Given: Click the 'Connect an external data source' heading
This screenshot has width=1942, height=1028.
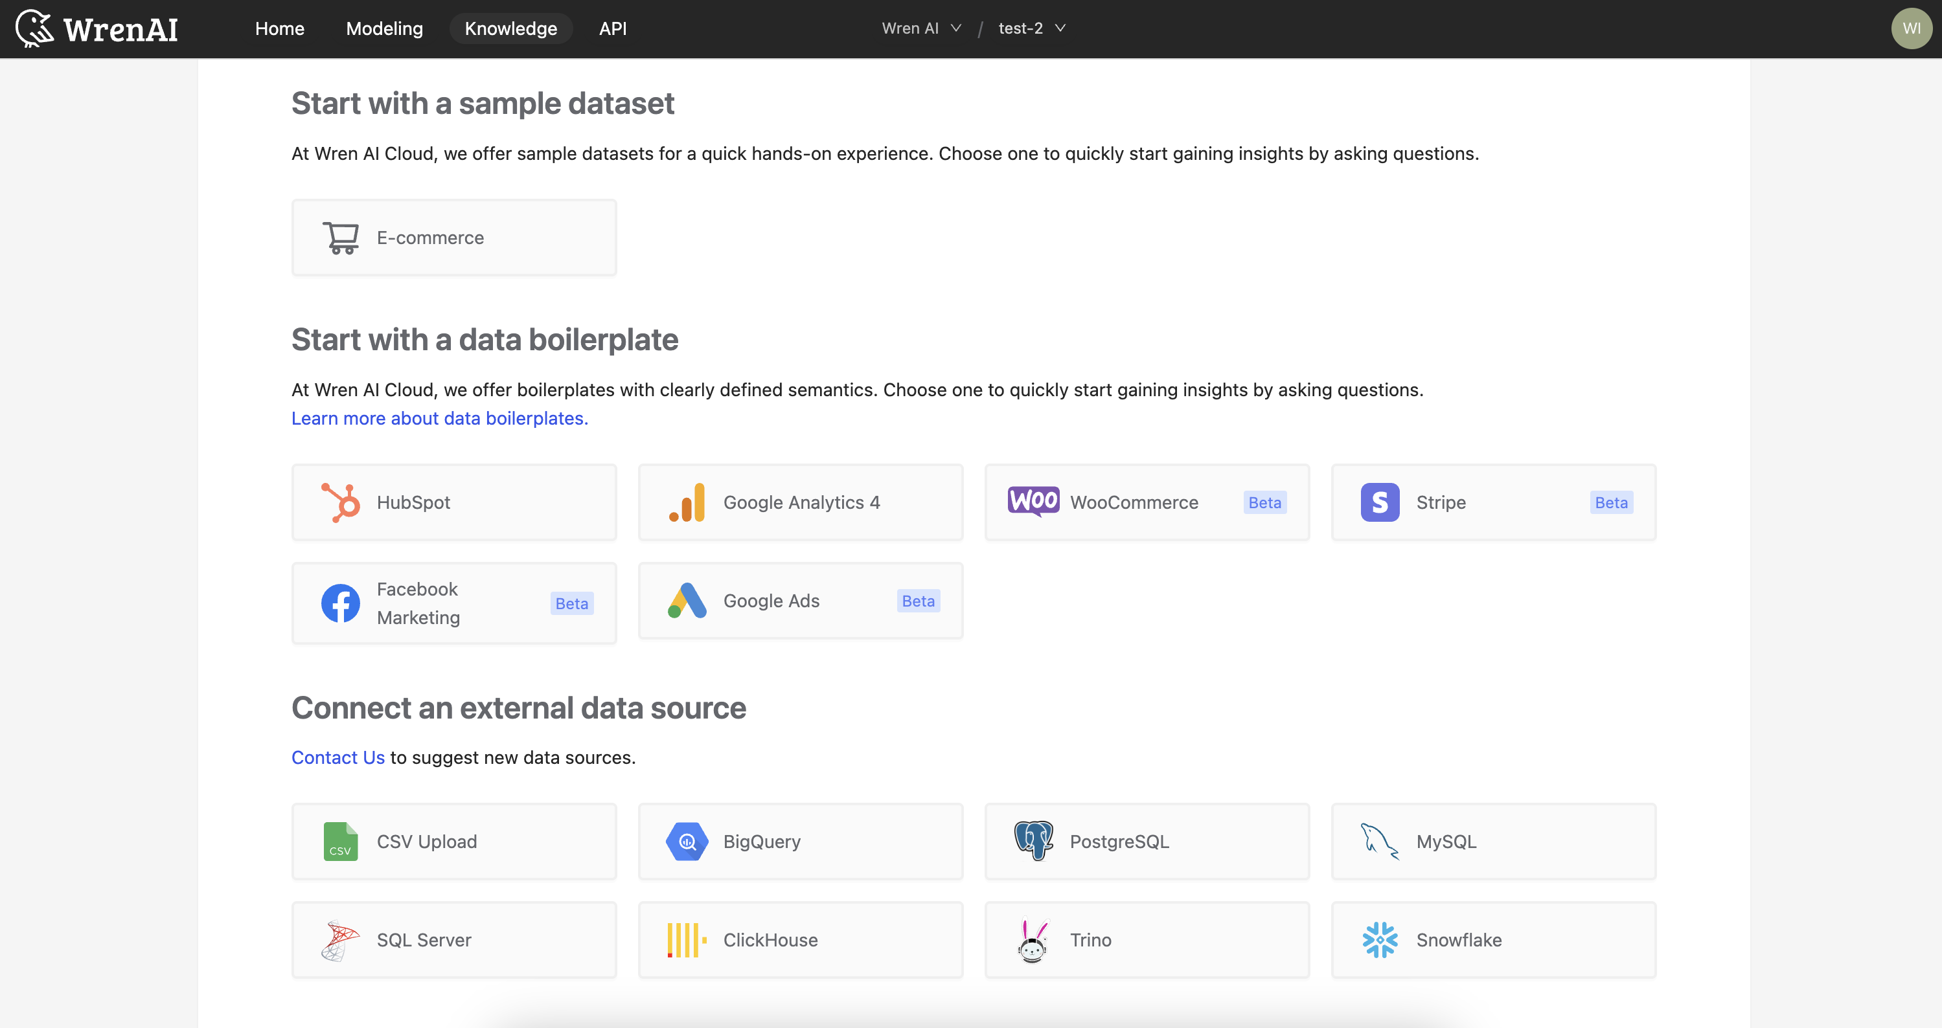Looking at the screenshot, I should [x=519, y=708].
